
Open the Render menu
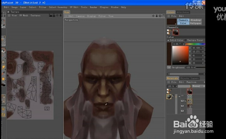point(93,7)
